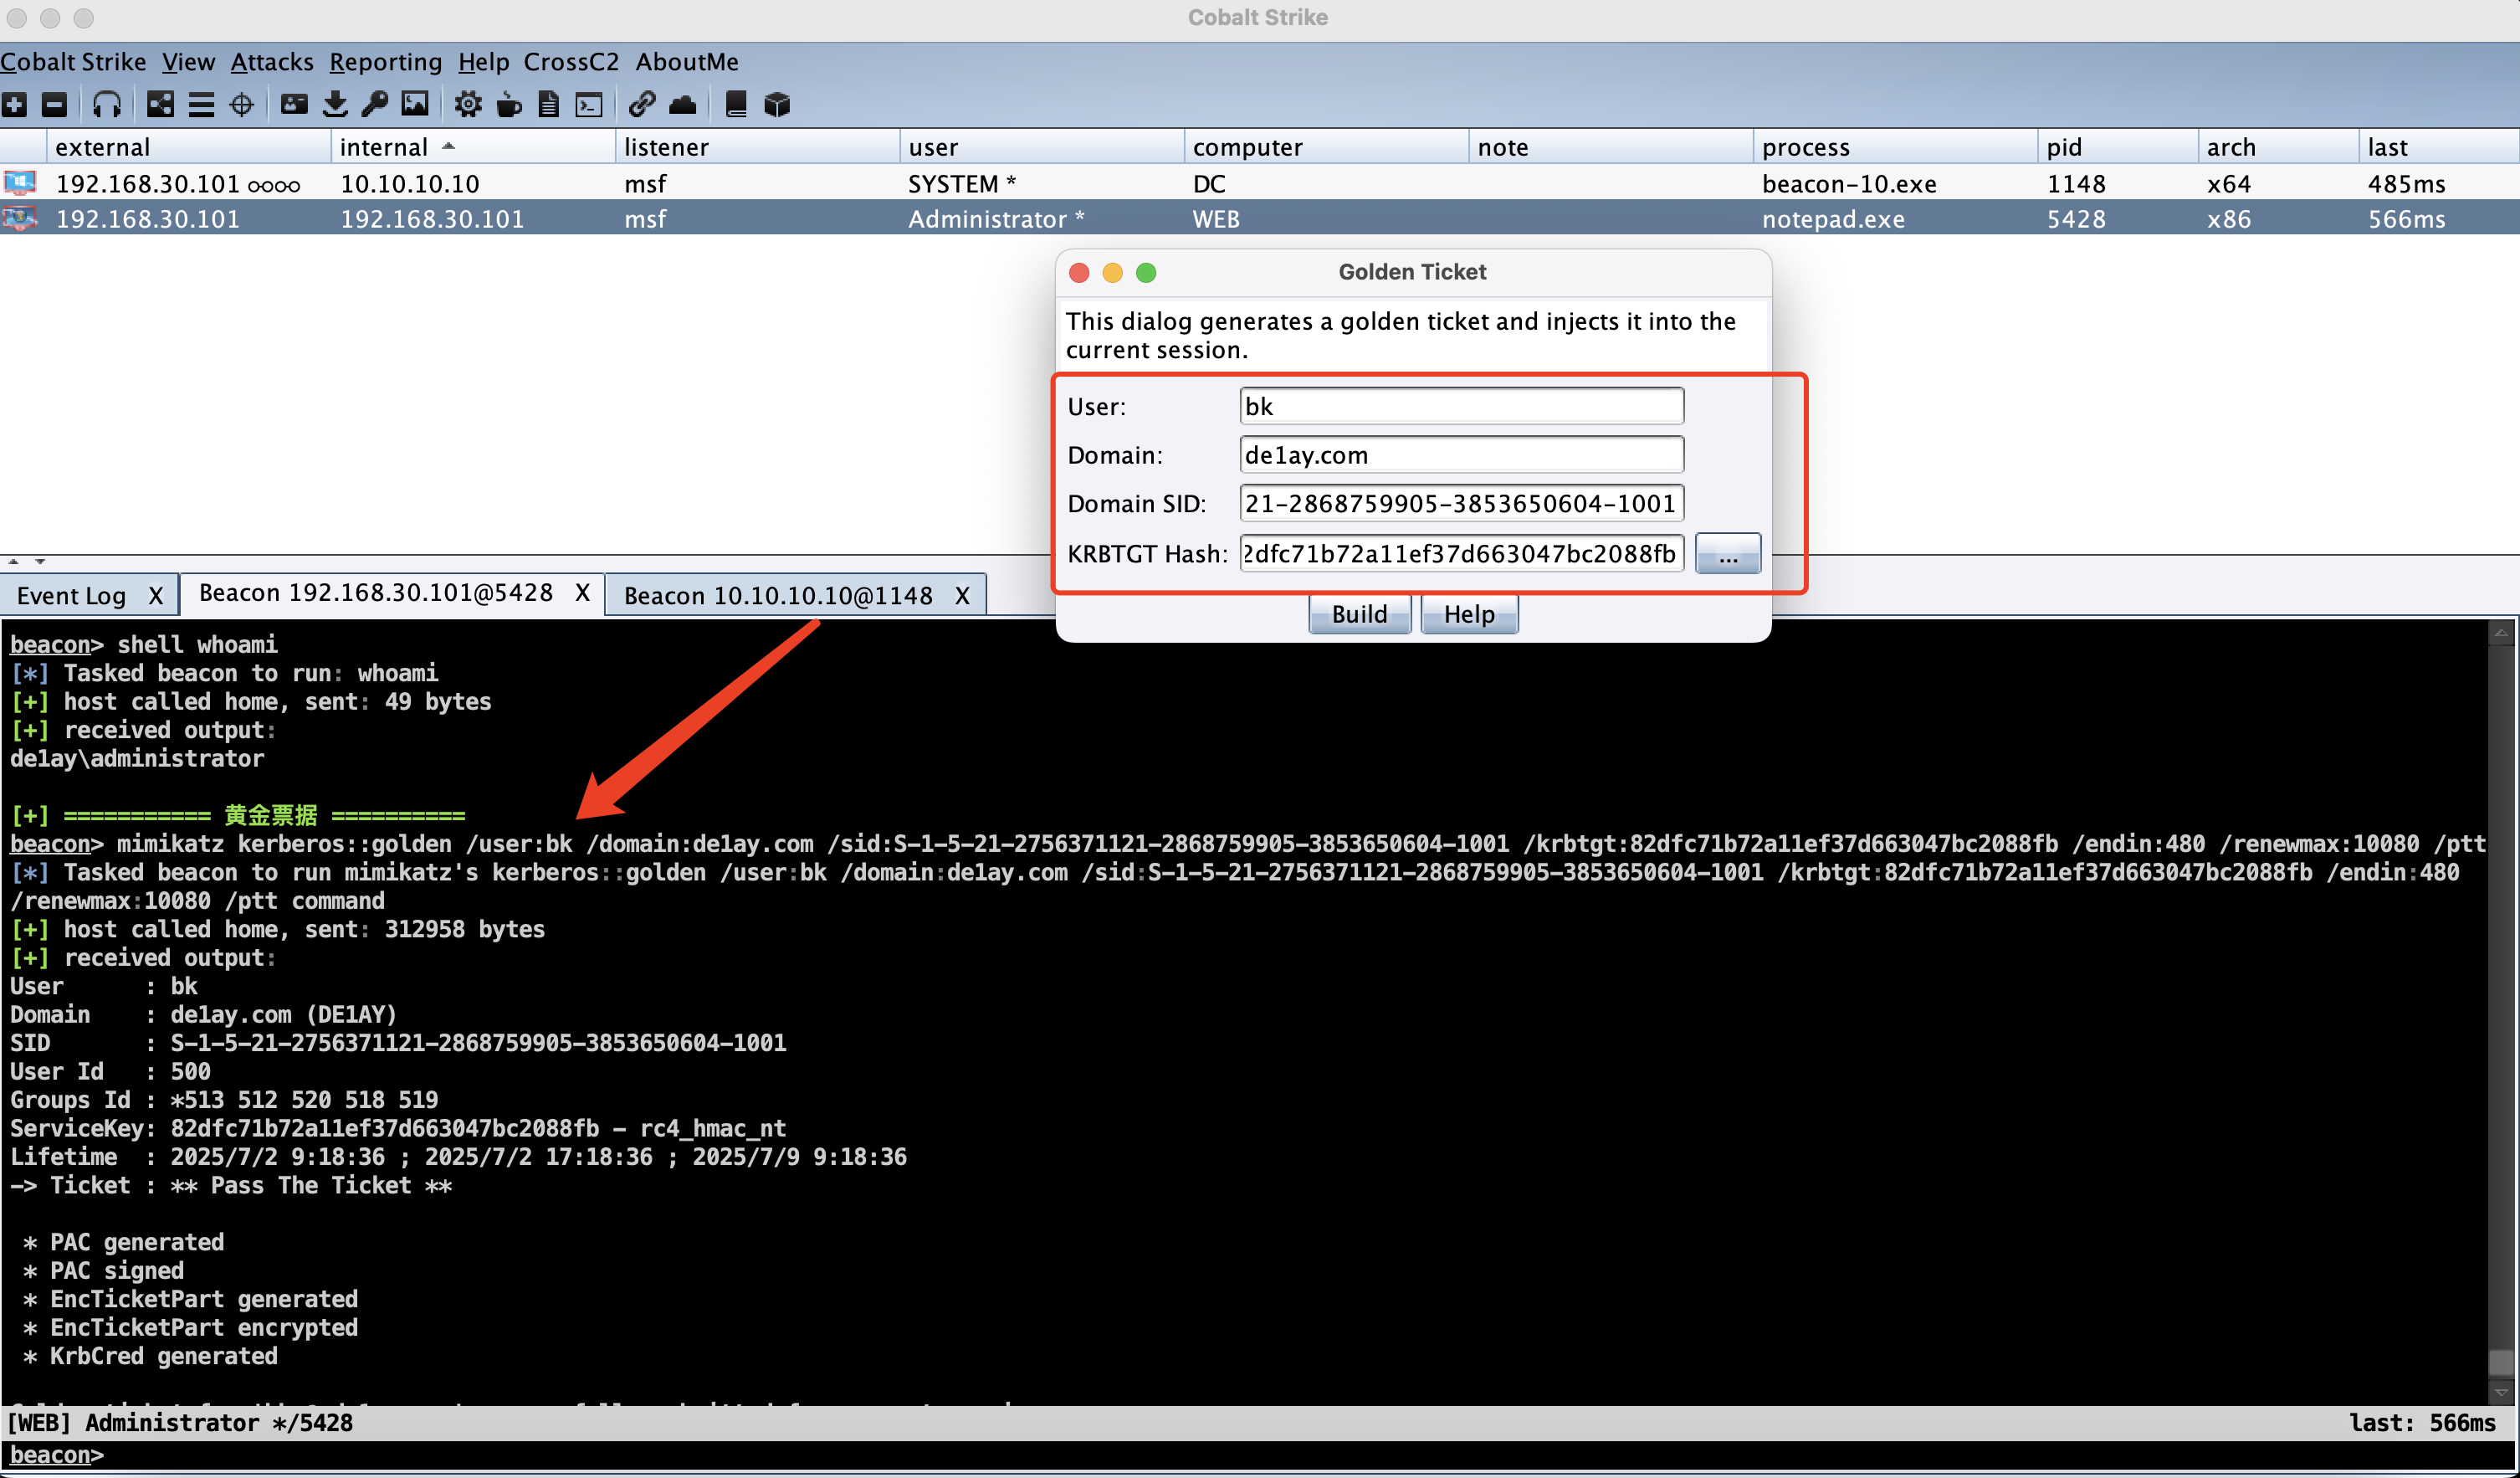This screenshot has width=2520, height=1478.
Task: Click the gear icon to generate a Windows executable
Action: (x=467, y=104)
